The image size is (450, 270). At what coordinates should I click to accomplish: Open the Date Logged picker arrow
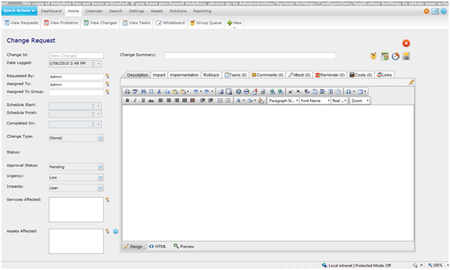tap(98, 64)
